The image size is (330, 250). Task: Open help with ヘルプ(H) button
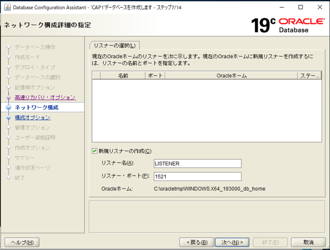coord(22,242)
